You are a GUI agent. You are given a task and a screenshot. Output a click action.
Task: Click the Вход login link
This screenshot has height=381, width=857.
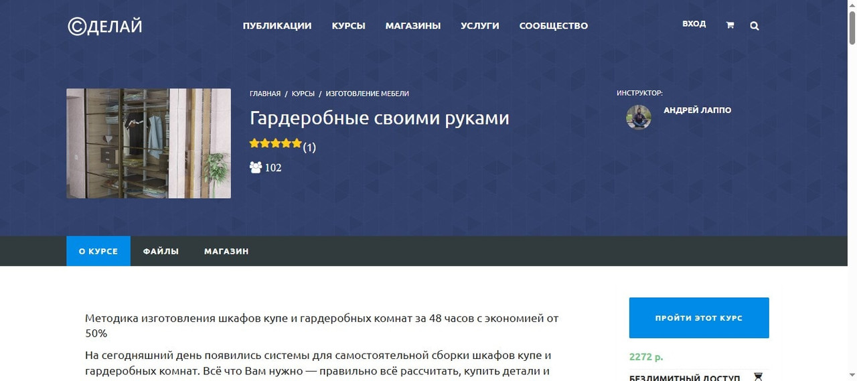pyautogui.click(x=694, y=24)
